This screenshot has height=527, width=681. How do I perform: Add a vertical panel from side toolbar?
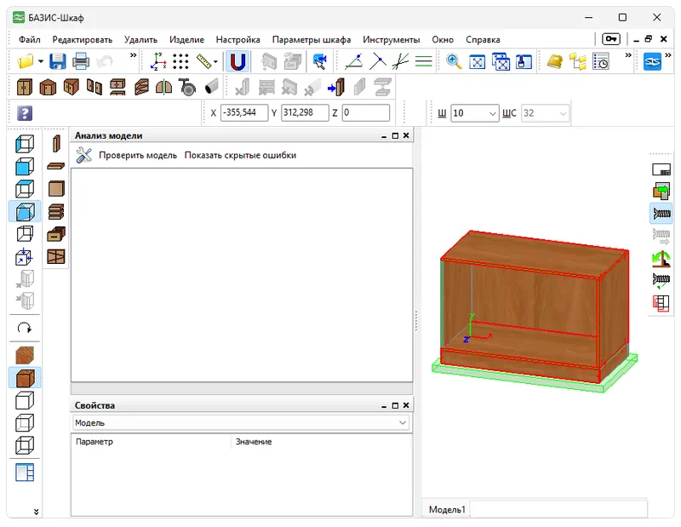coord(56,143)
